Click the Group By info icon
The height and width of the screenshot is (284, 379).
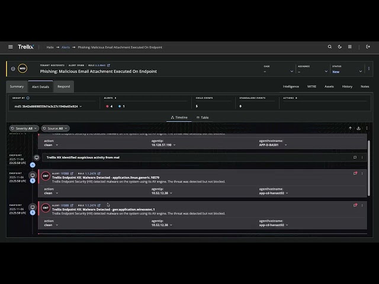tap(28, 98)
